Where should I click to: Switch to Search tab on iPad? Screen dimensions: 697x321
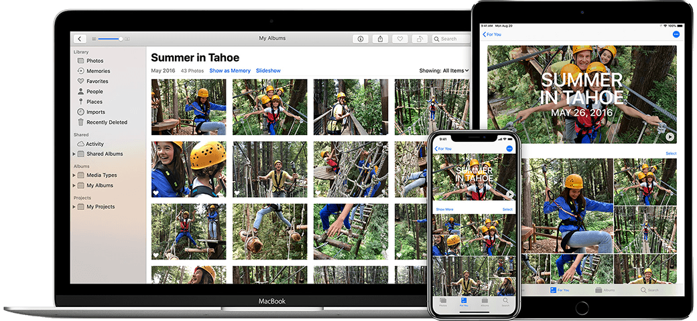pos(649,290)
